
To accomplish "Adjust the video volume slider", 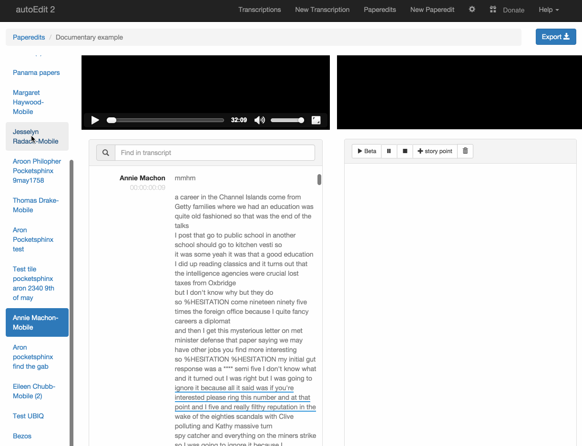I will pyautogui.click(x=287, y=120).
